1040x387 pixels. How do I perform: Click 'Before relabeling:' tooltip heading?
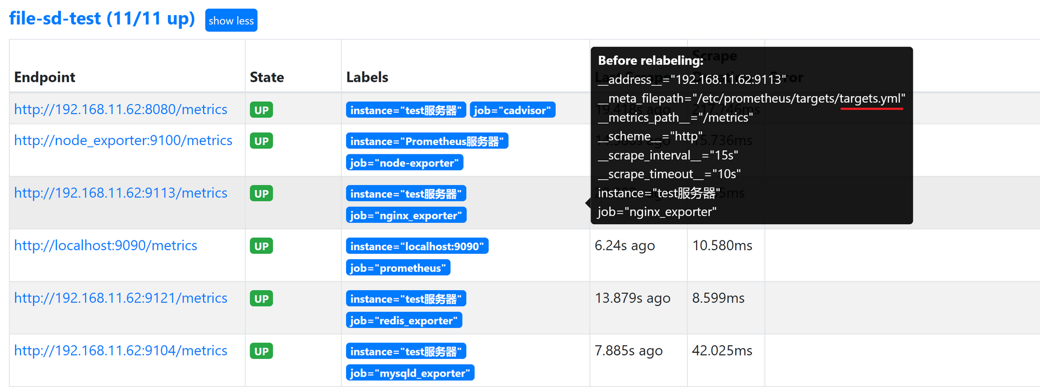pyautogui.click(x=651, y=61)
